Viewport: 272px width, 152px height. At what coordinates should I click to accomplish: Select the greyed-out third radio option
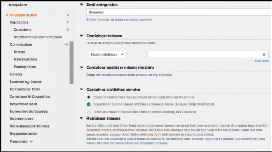pyautogui.click(x=89, y=112)
